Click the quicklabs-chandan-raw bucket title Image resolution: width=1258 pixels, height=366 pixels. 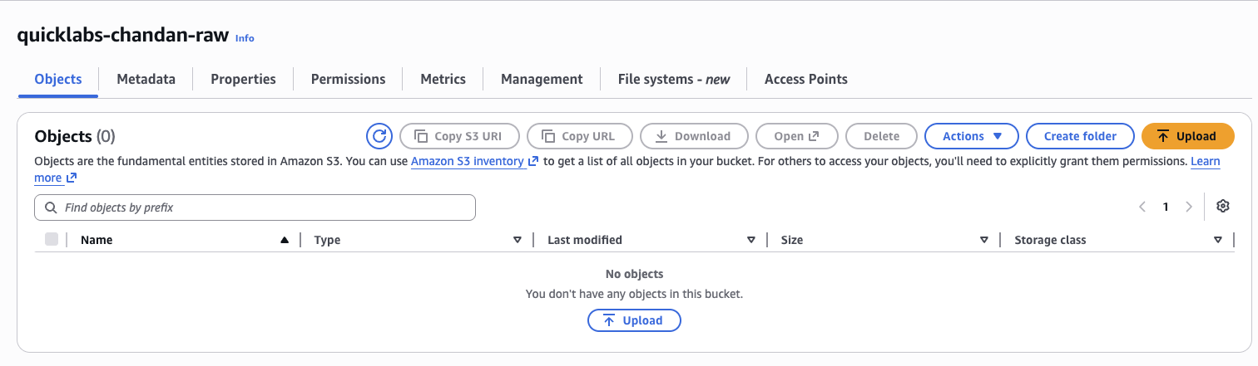pyautogui.click(x=122, y=37)
